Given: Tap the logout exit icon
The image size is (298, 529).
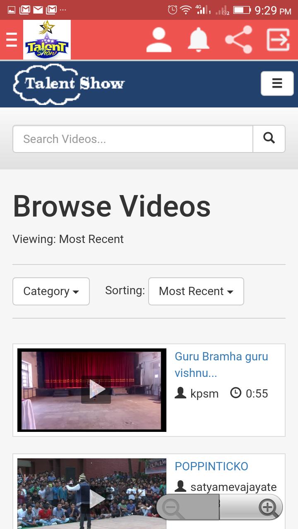Looking at the screenshot, I should [278, 40].
